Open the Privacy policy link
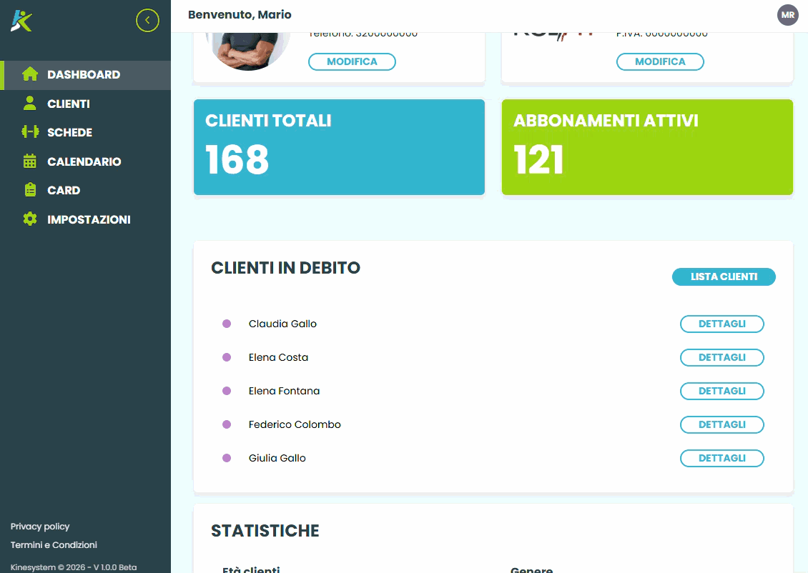This screenshot has width=808, height=573. click(x=39, y=526)
